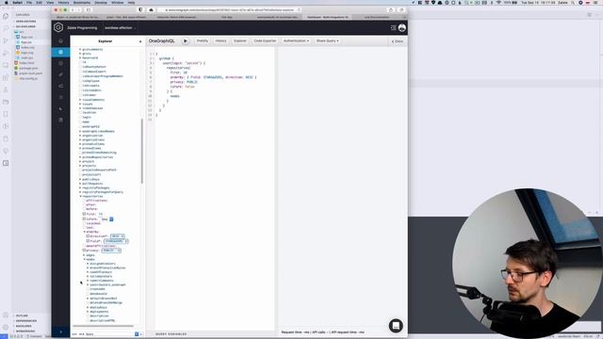603x339 pixels.
Task: Open the user avatar in OneGraph header
Action: pyautogui.click(x=402, y=27)
